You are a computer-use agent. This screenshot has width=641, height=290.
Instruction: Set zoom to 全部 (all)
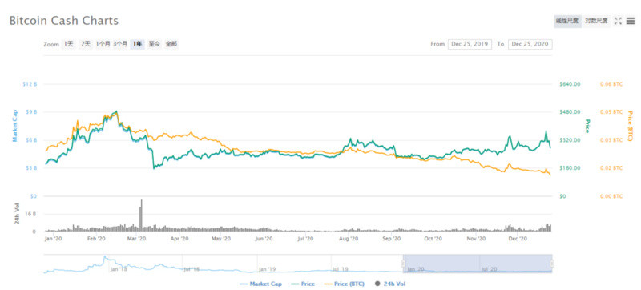[171, 44]
